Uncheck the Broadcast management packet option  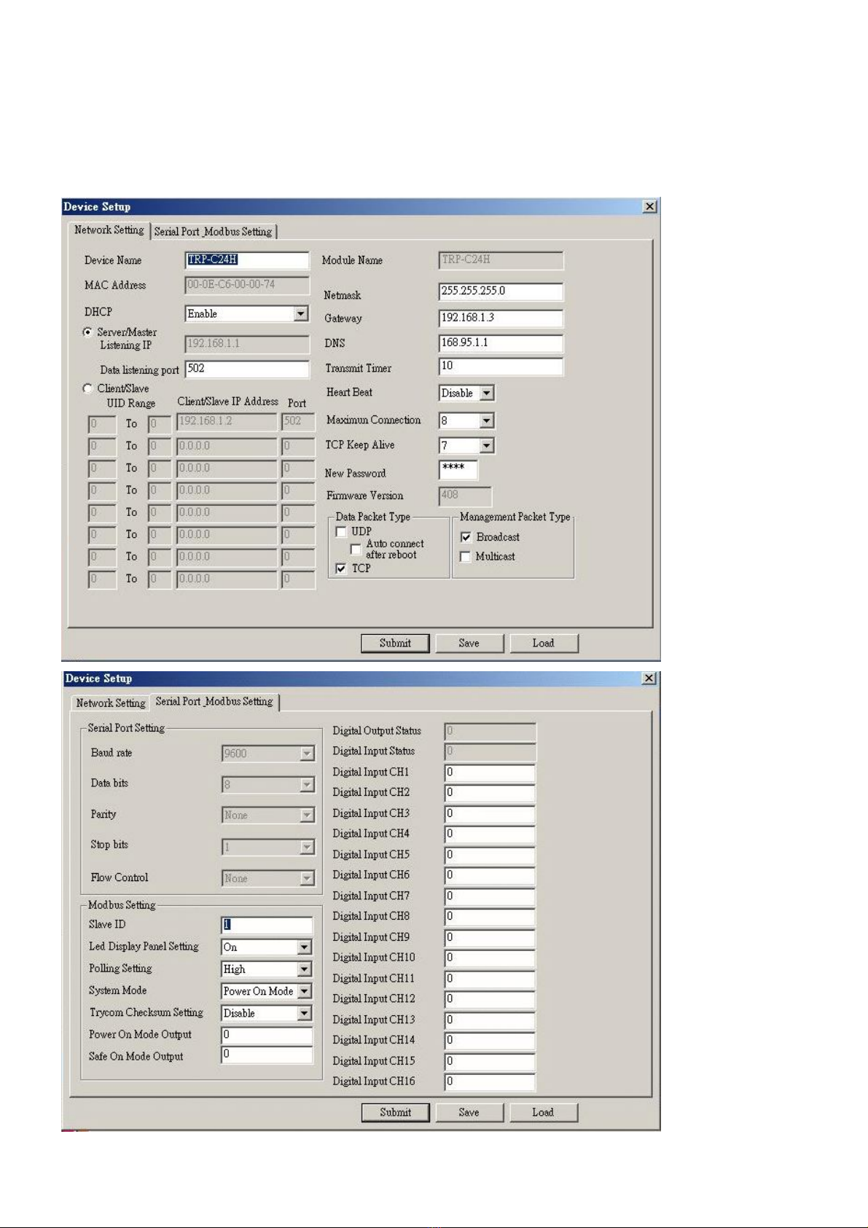466,537
